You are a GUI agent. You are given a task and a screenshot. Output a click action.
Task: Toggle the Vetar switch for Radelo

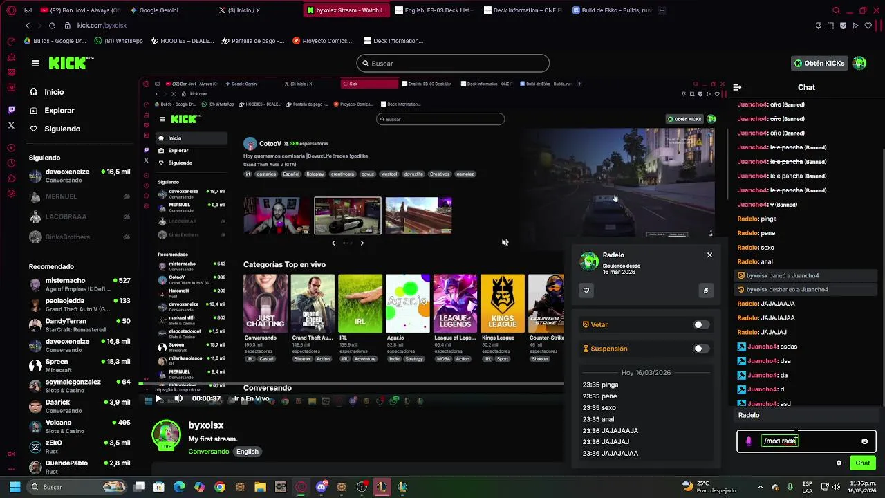pyautogui.click(x=701, y=324)
